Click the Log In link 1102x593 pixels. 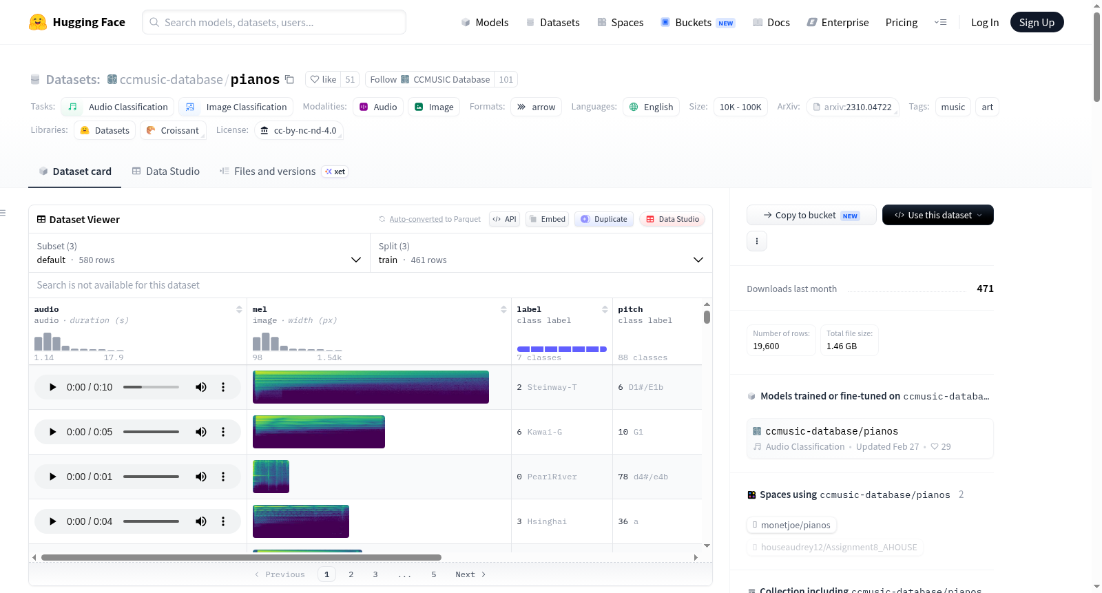[x=985, y=22]
